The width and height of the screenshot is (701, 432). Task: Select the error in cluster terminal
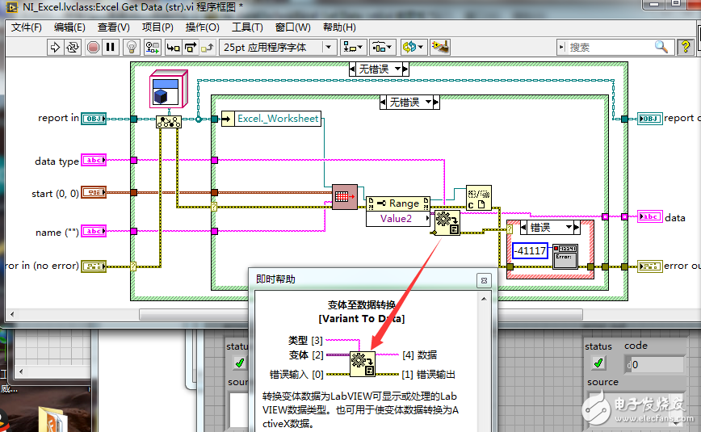(94, 266)
